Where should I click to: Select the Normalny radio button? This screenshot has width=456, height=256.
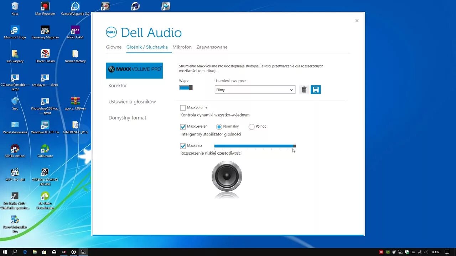tap(219, 127)
